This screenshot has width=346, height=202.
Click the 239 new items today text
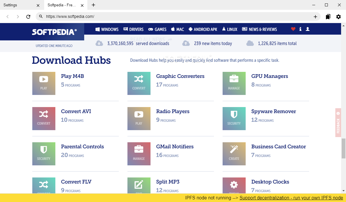[x=213, y=44]
